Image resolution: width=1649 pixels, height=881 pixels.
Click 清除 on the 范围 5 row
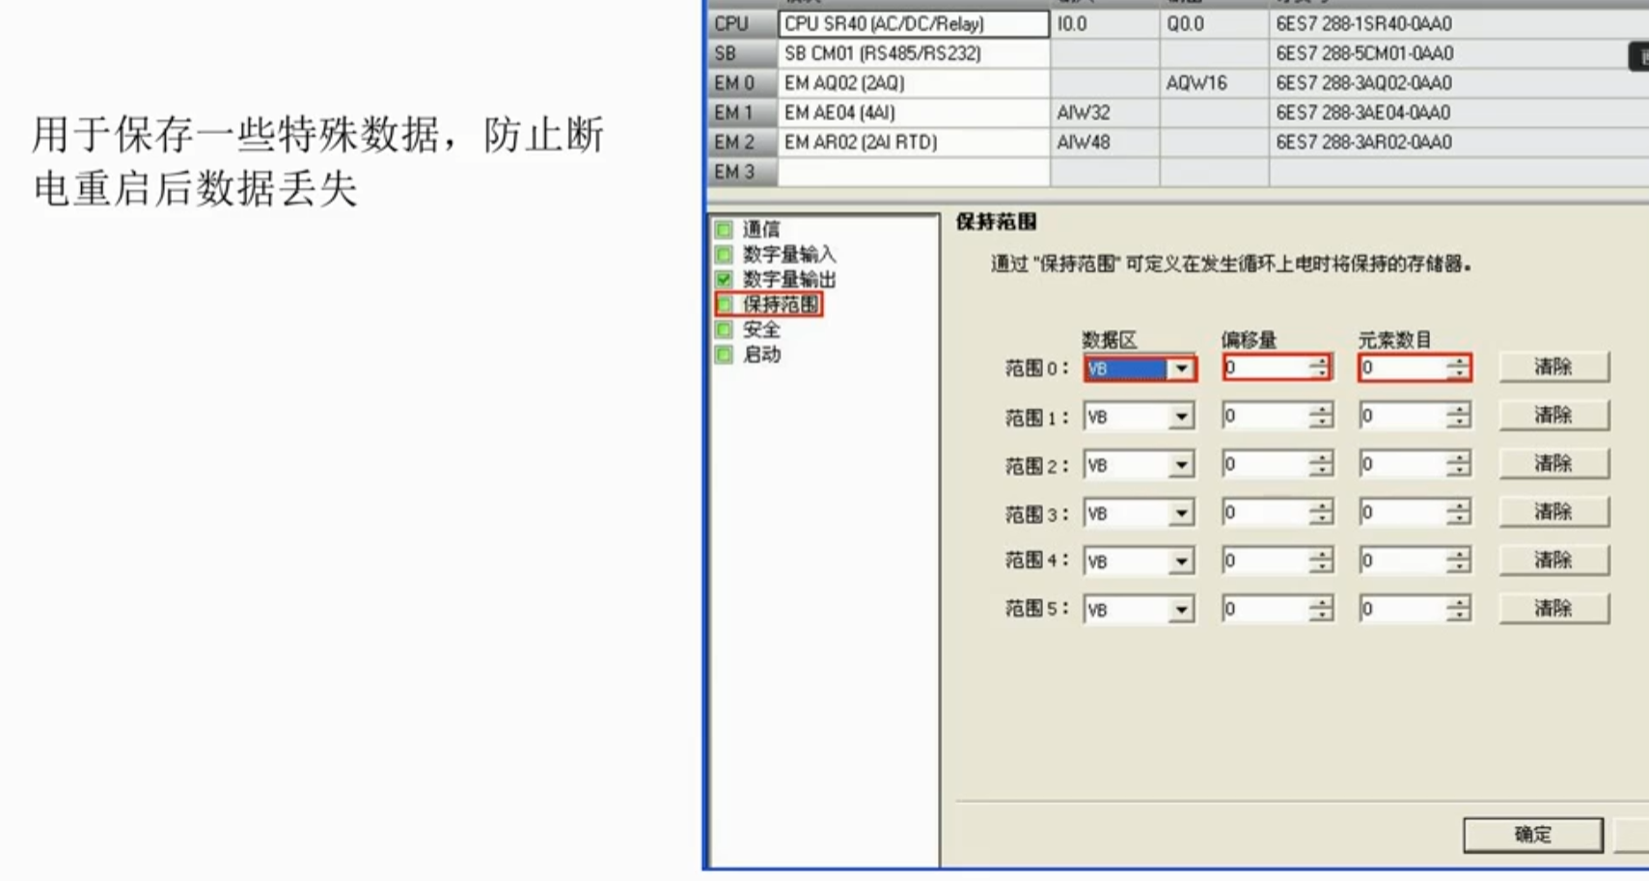[1553, 608]
